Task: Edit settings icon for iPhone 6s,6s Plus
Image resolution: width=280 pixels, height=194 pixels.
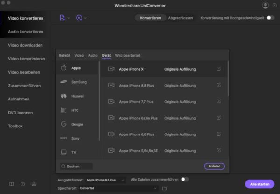Action: pos(218,118)
